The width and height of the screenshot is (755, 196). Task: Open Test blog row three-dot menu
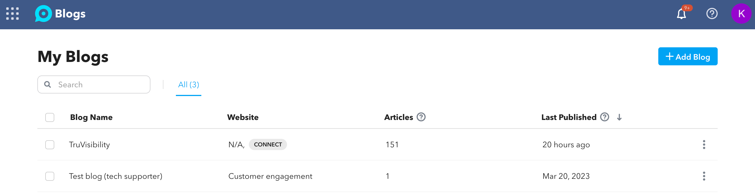click(x=704, y=177)
